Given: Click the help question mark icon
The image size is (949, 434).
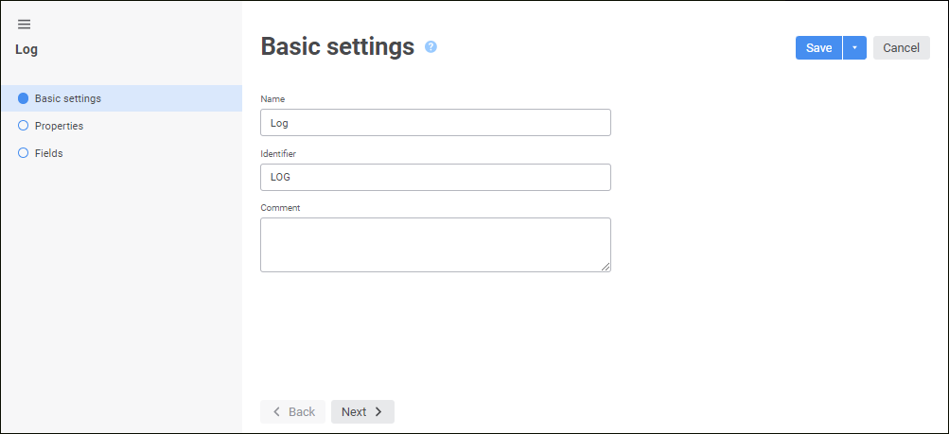Looking at the screenshot, I should point(431,46).
